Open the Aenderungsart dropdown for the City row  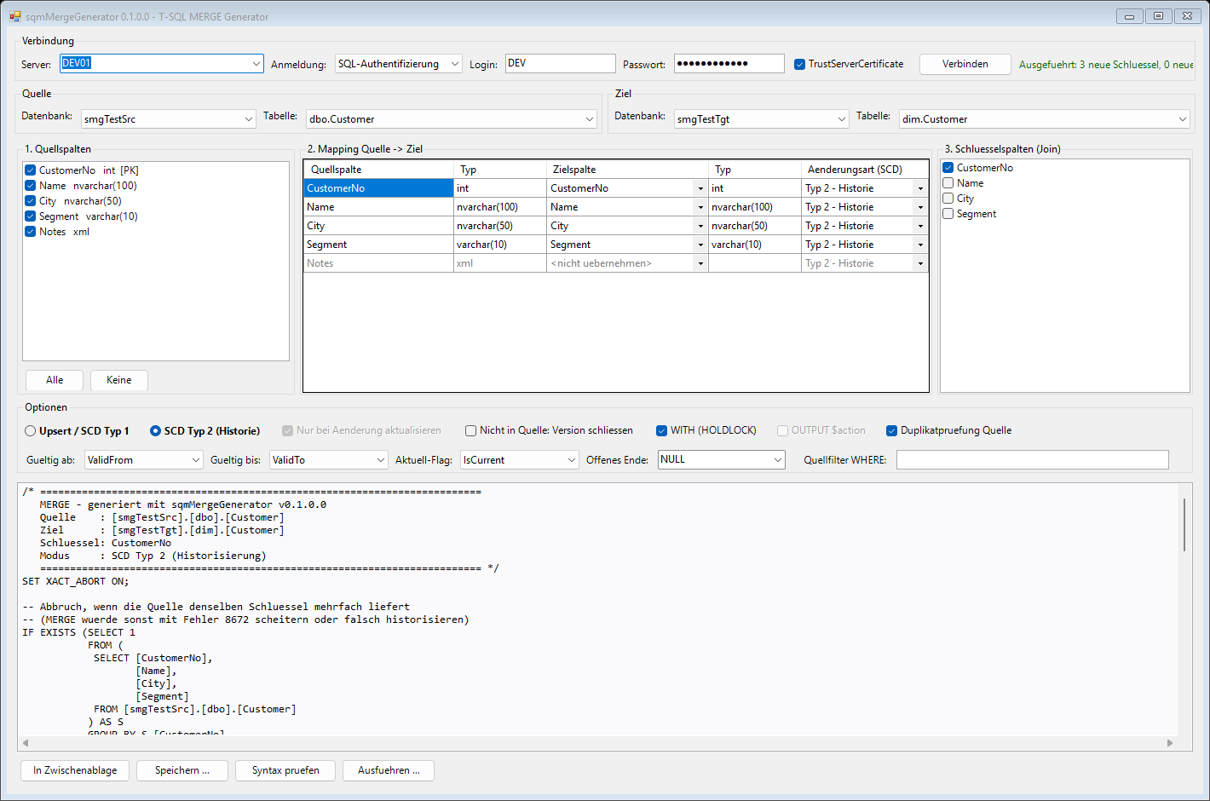tap(920, 226)
